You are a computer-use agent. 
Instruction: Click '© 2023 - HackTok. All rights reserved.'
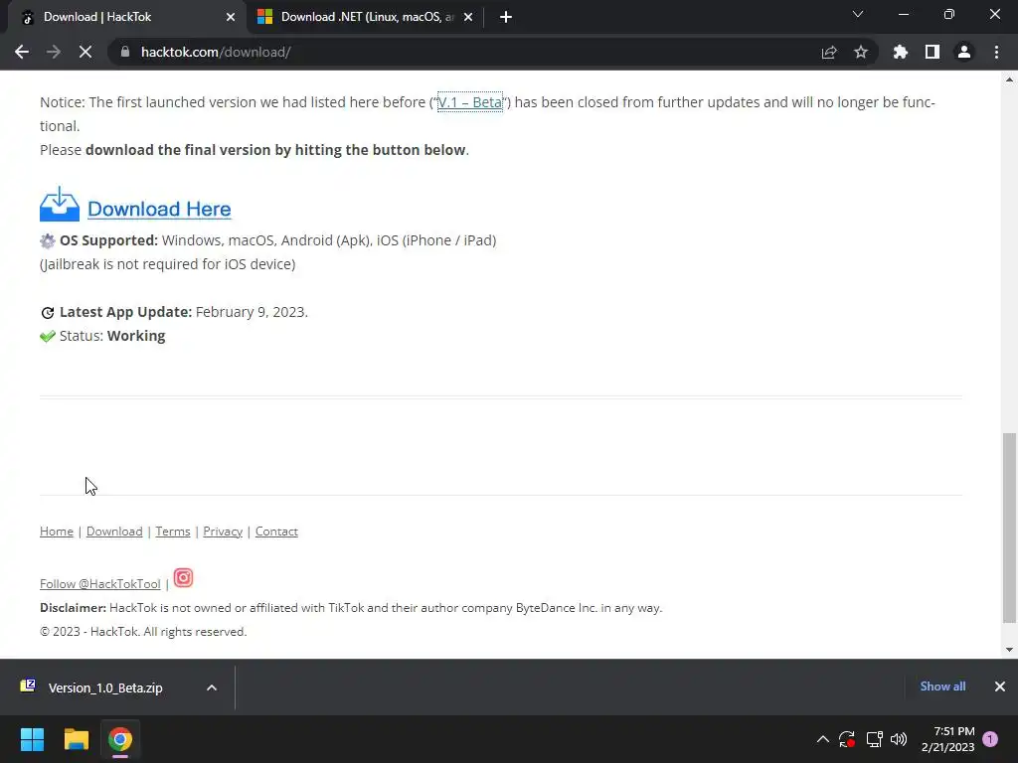(x=143, y=631)
